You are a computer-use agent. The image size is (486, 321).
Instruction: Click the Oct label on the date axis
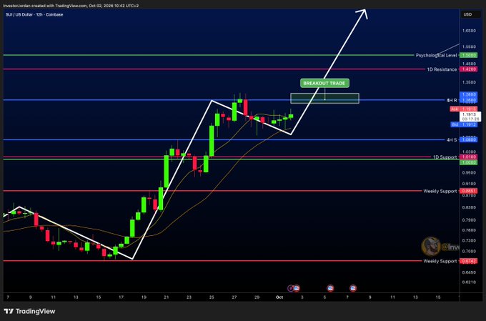click(279, 297)
